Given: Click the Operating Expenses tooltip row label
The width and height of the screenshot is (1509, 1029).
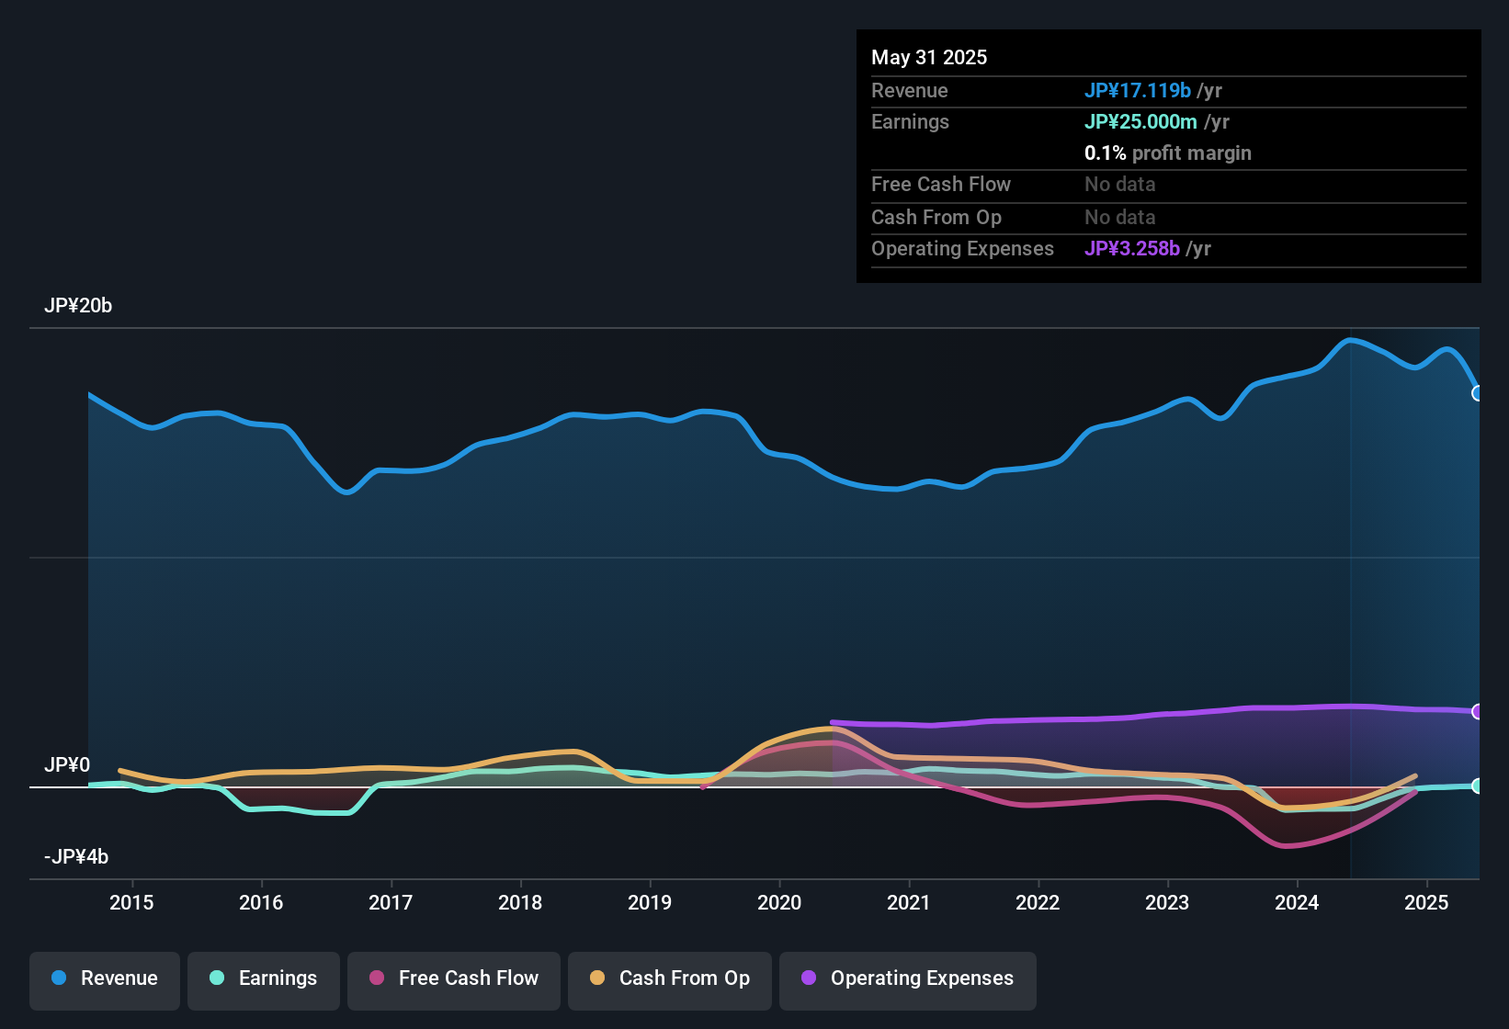Looking at the screenshot, I should [x=962, y=248].
